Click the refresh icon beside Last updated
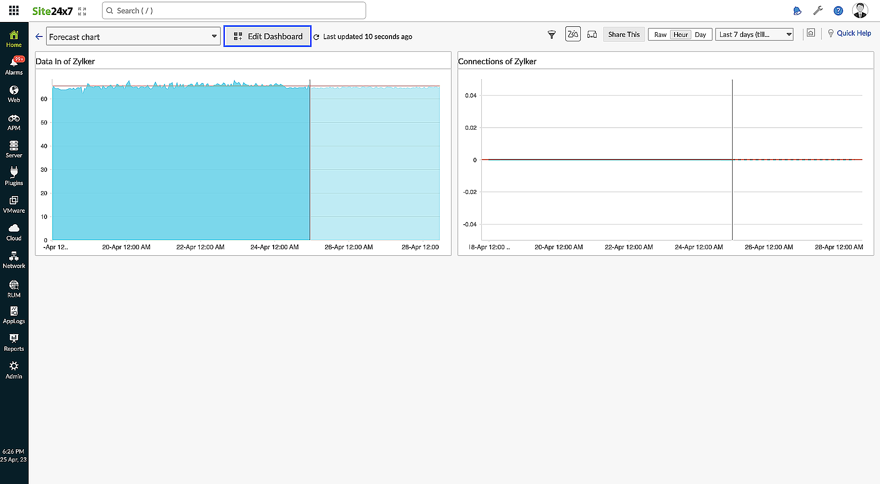 pos(316,37)
